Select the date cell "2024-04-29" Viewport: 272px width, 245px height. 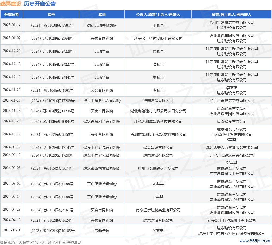(12, 209)
